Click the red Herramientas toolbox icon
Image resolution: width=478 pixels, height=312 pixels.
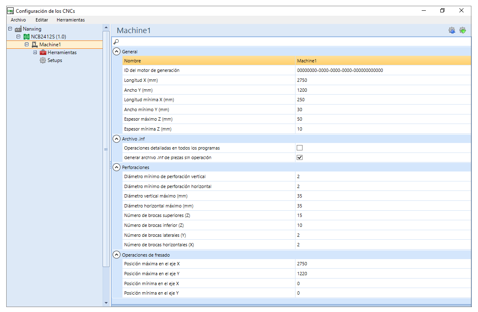pyautogui.click(x=43, y=52)
